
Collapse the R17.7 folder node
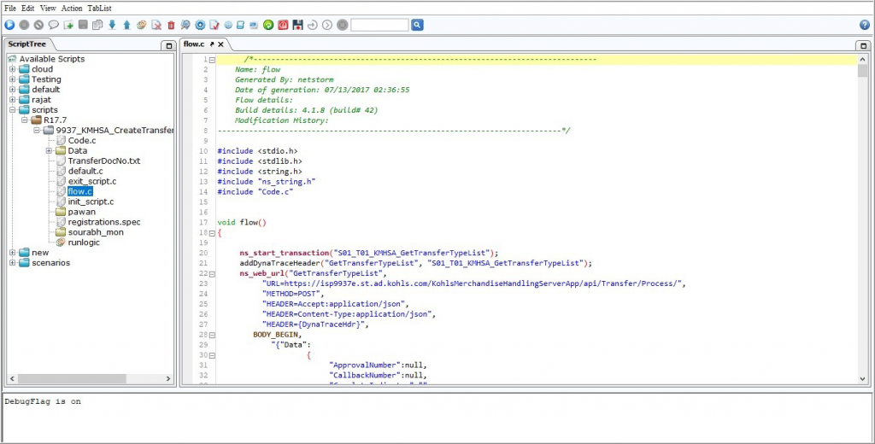tap(25, 120)
